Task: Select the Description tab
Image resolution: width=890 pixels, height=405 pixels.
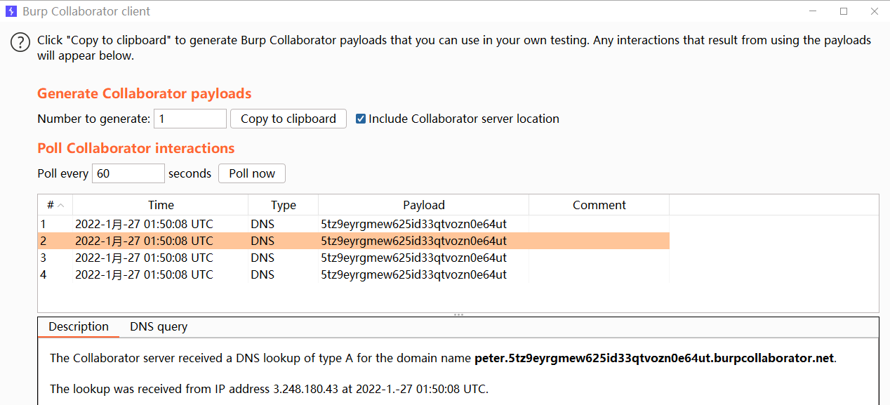Action: pyautogui.click(x=79, y=326)
